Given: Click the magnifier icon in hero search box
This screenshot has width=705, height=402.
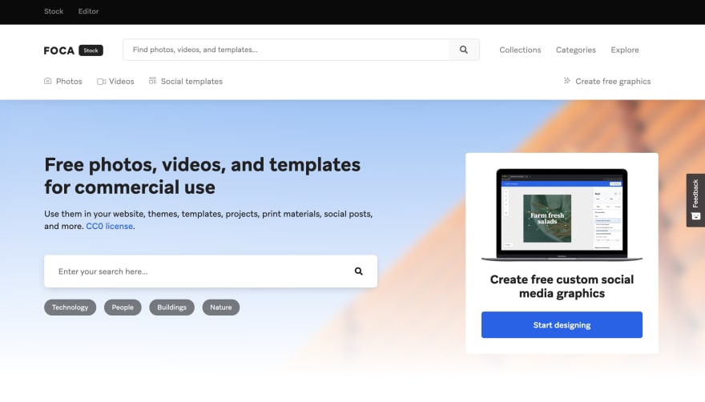Looking at the screenshot, I should click(358, 271).
